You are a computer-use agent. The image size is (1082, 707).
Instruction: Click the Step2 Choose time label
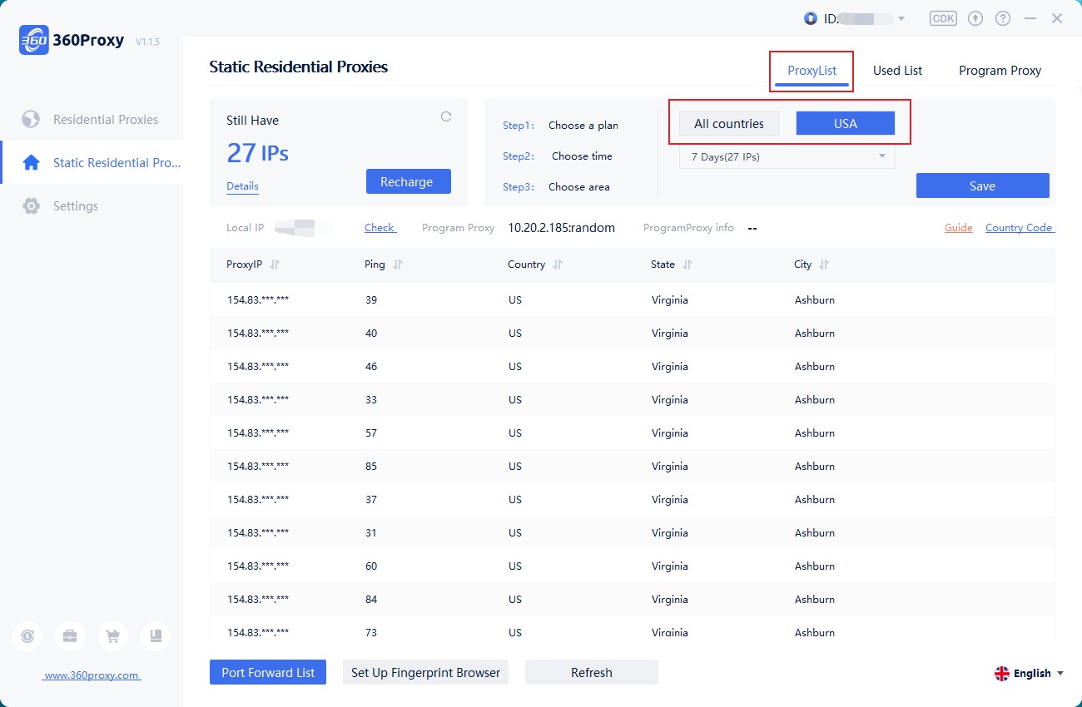click(558, 156)
